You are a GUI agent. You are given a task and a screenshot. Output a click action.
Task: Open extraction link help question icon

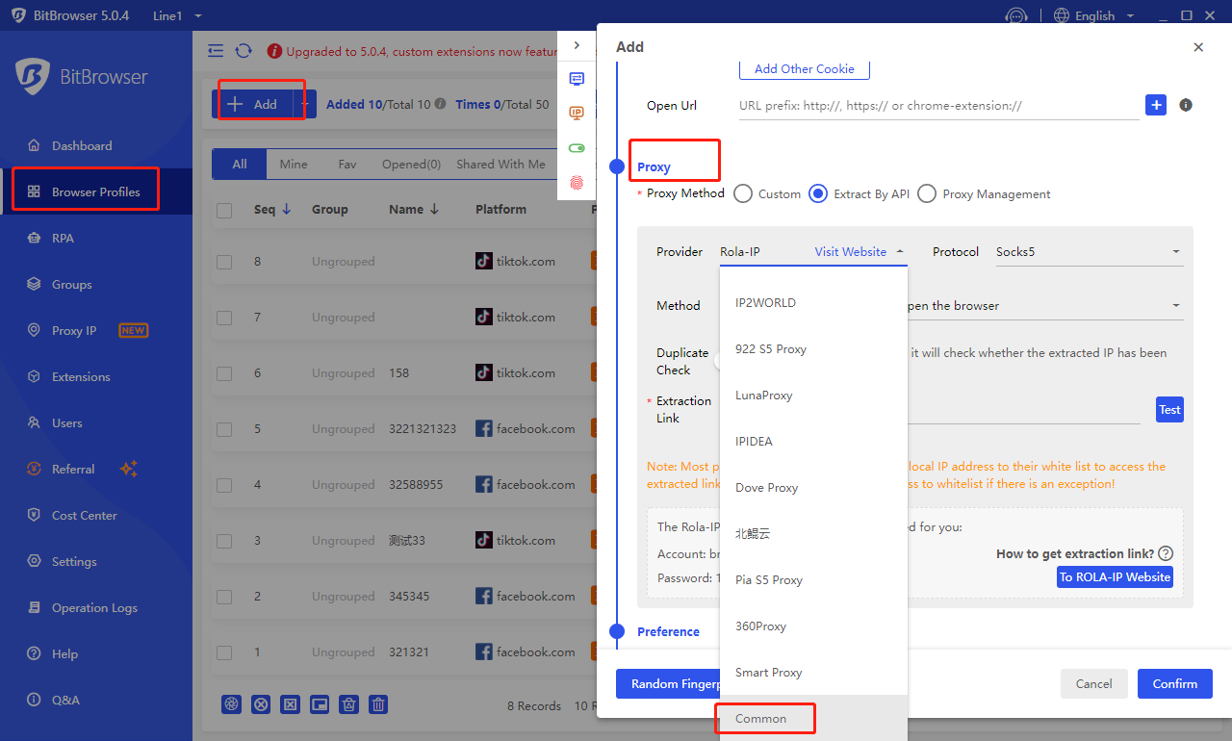1166,553
